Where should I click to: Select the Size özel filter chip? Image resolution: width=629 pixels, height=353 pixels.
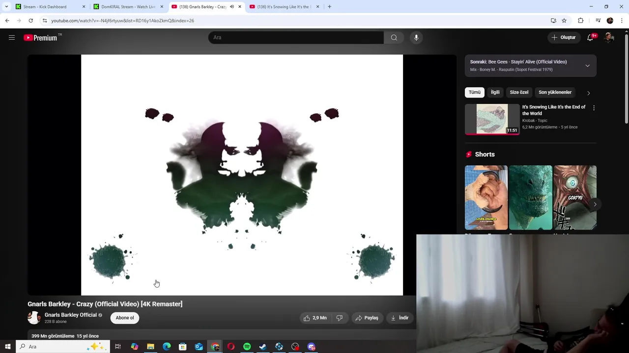[519, 92]
